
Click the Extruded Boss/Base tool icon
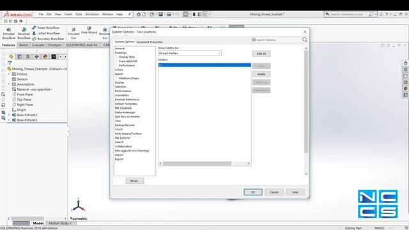[x=8, y=30]
